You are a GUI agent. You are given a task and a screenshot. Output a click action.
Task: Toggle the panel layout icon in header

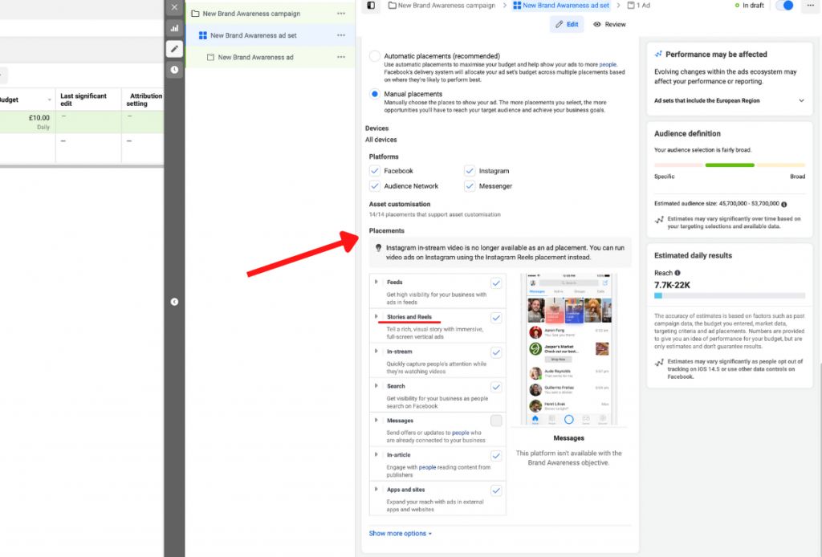point(371,6)
